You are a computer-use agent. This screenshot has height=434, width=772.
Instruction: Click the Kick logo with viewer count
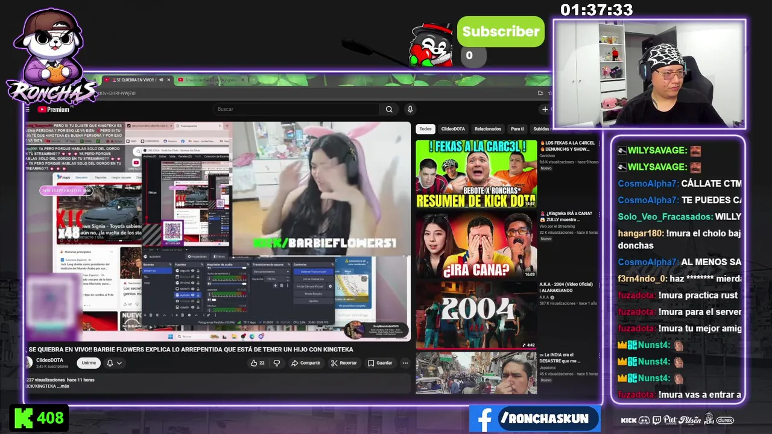tap(39, 418)
